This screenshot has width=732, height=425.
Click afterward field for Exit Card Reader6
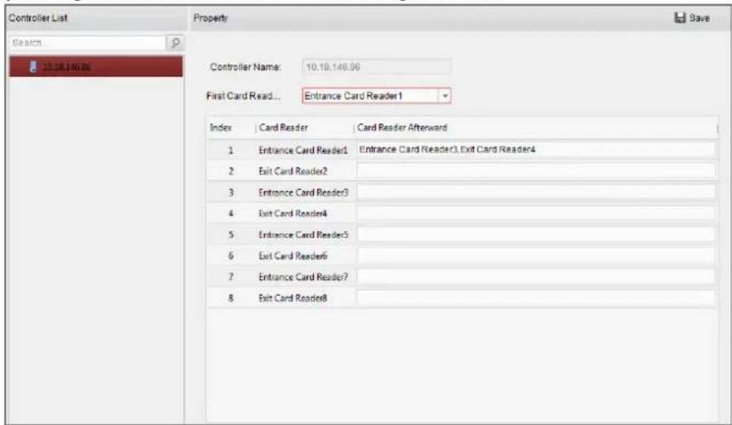tap(536, 255)
